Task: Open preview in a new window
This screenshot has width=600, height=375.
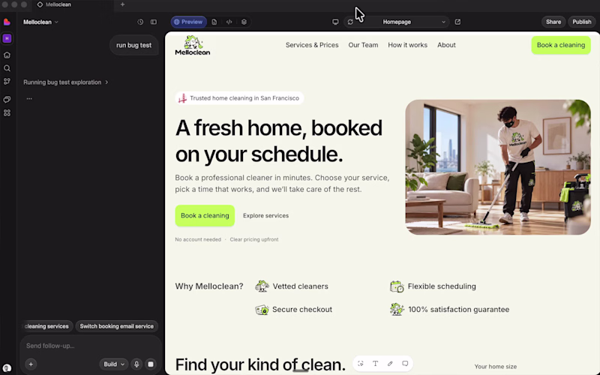Action: (457, 22)
